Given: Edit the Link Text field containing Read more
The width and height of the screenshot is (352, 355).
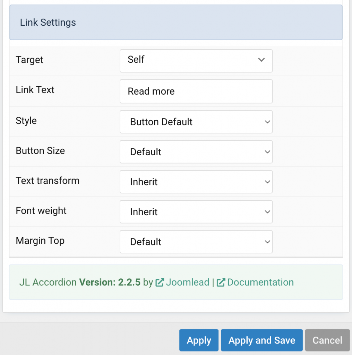Looking at the screenshot, I should click(196, 91).
